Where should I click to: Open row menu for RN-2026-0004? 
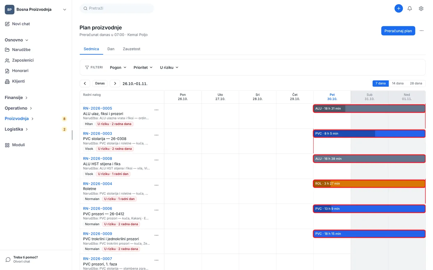(156, 185)
